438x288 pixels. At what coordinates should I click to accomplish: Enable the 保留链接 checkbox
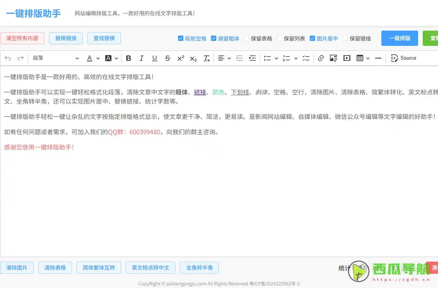coord(346,38)
